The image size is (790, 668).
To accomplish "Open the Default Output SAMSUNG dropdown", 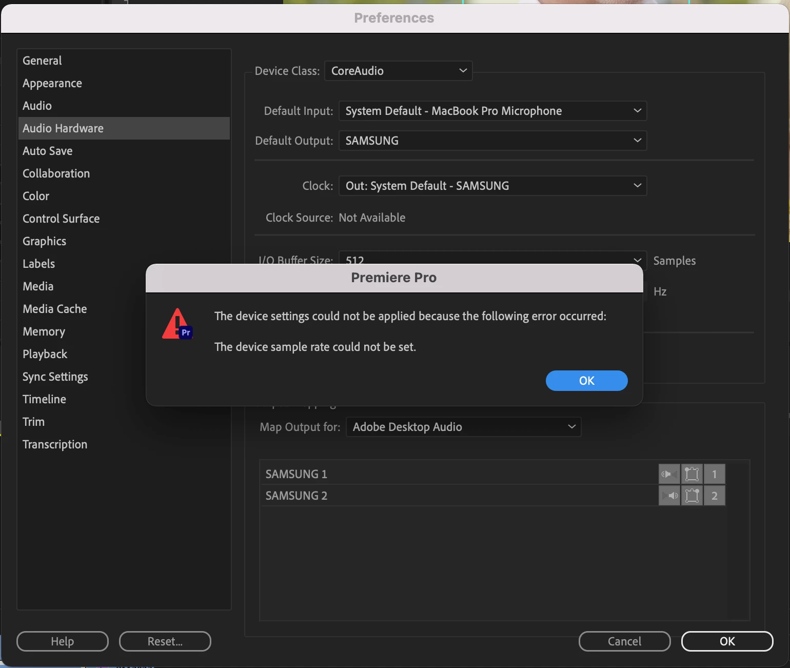I will pyautogui.click(x=492, y=141).
